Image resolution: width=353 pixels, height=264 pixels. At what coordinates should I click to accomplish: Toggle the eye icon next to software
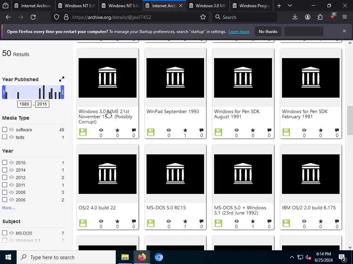click(11, 130)
